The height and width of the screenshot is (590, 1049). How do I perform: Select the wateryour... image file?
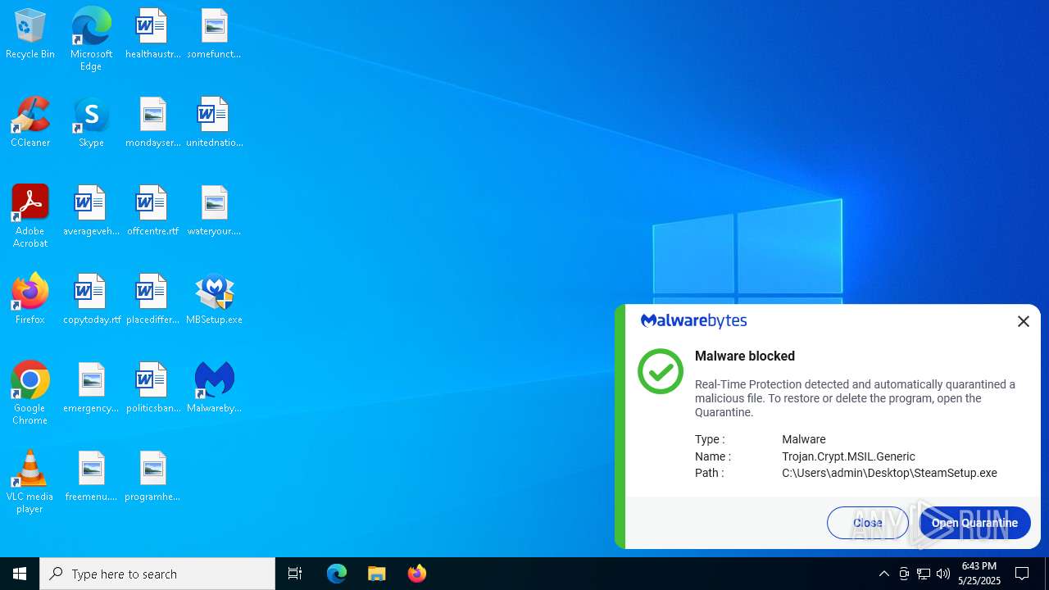coord(214,211)
